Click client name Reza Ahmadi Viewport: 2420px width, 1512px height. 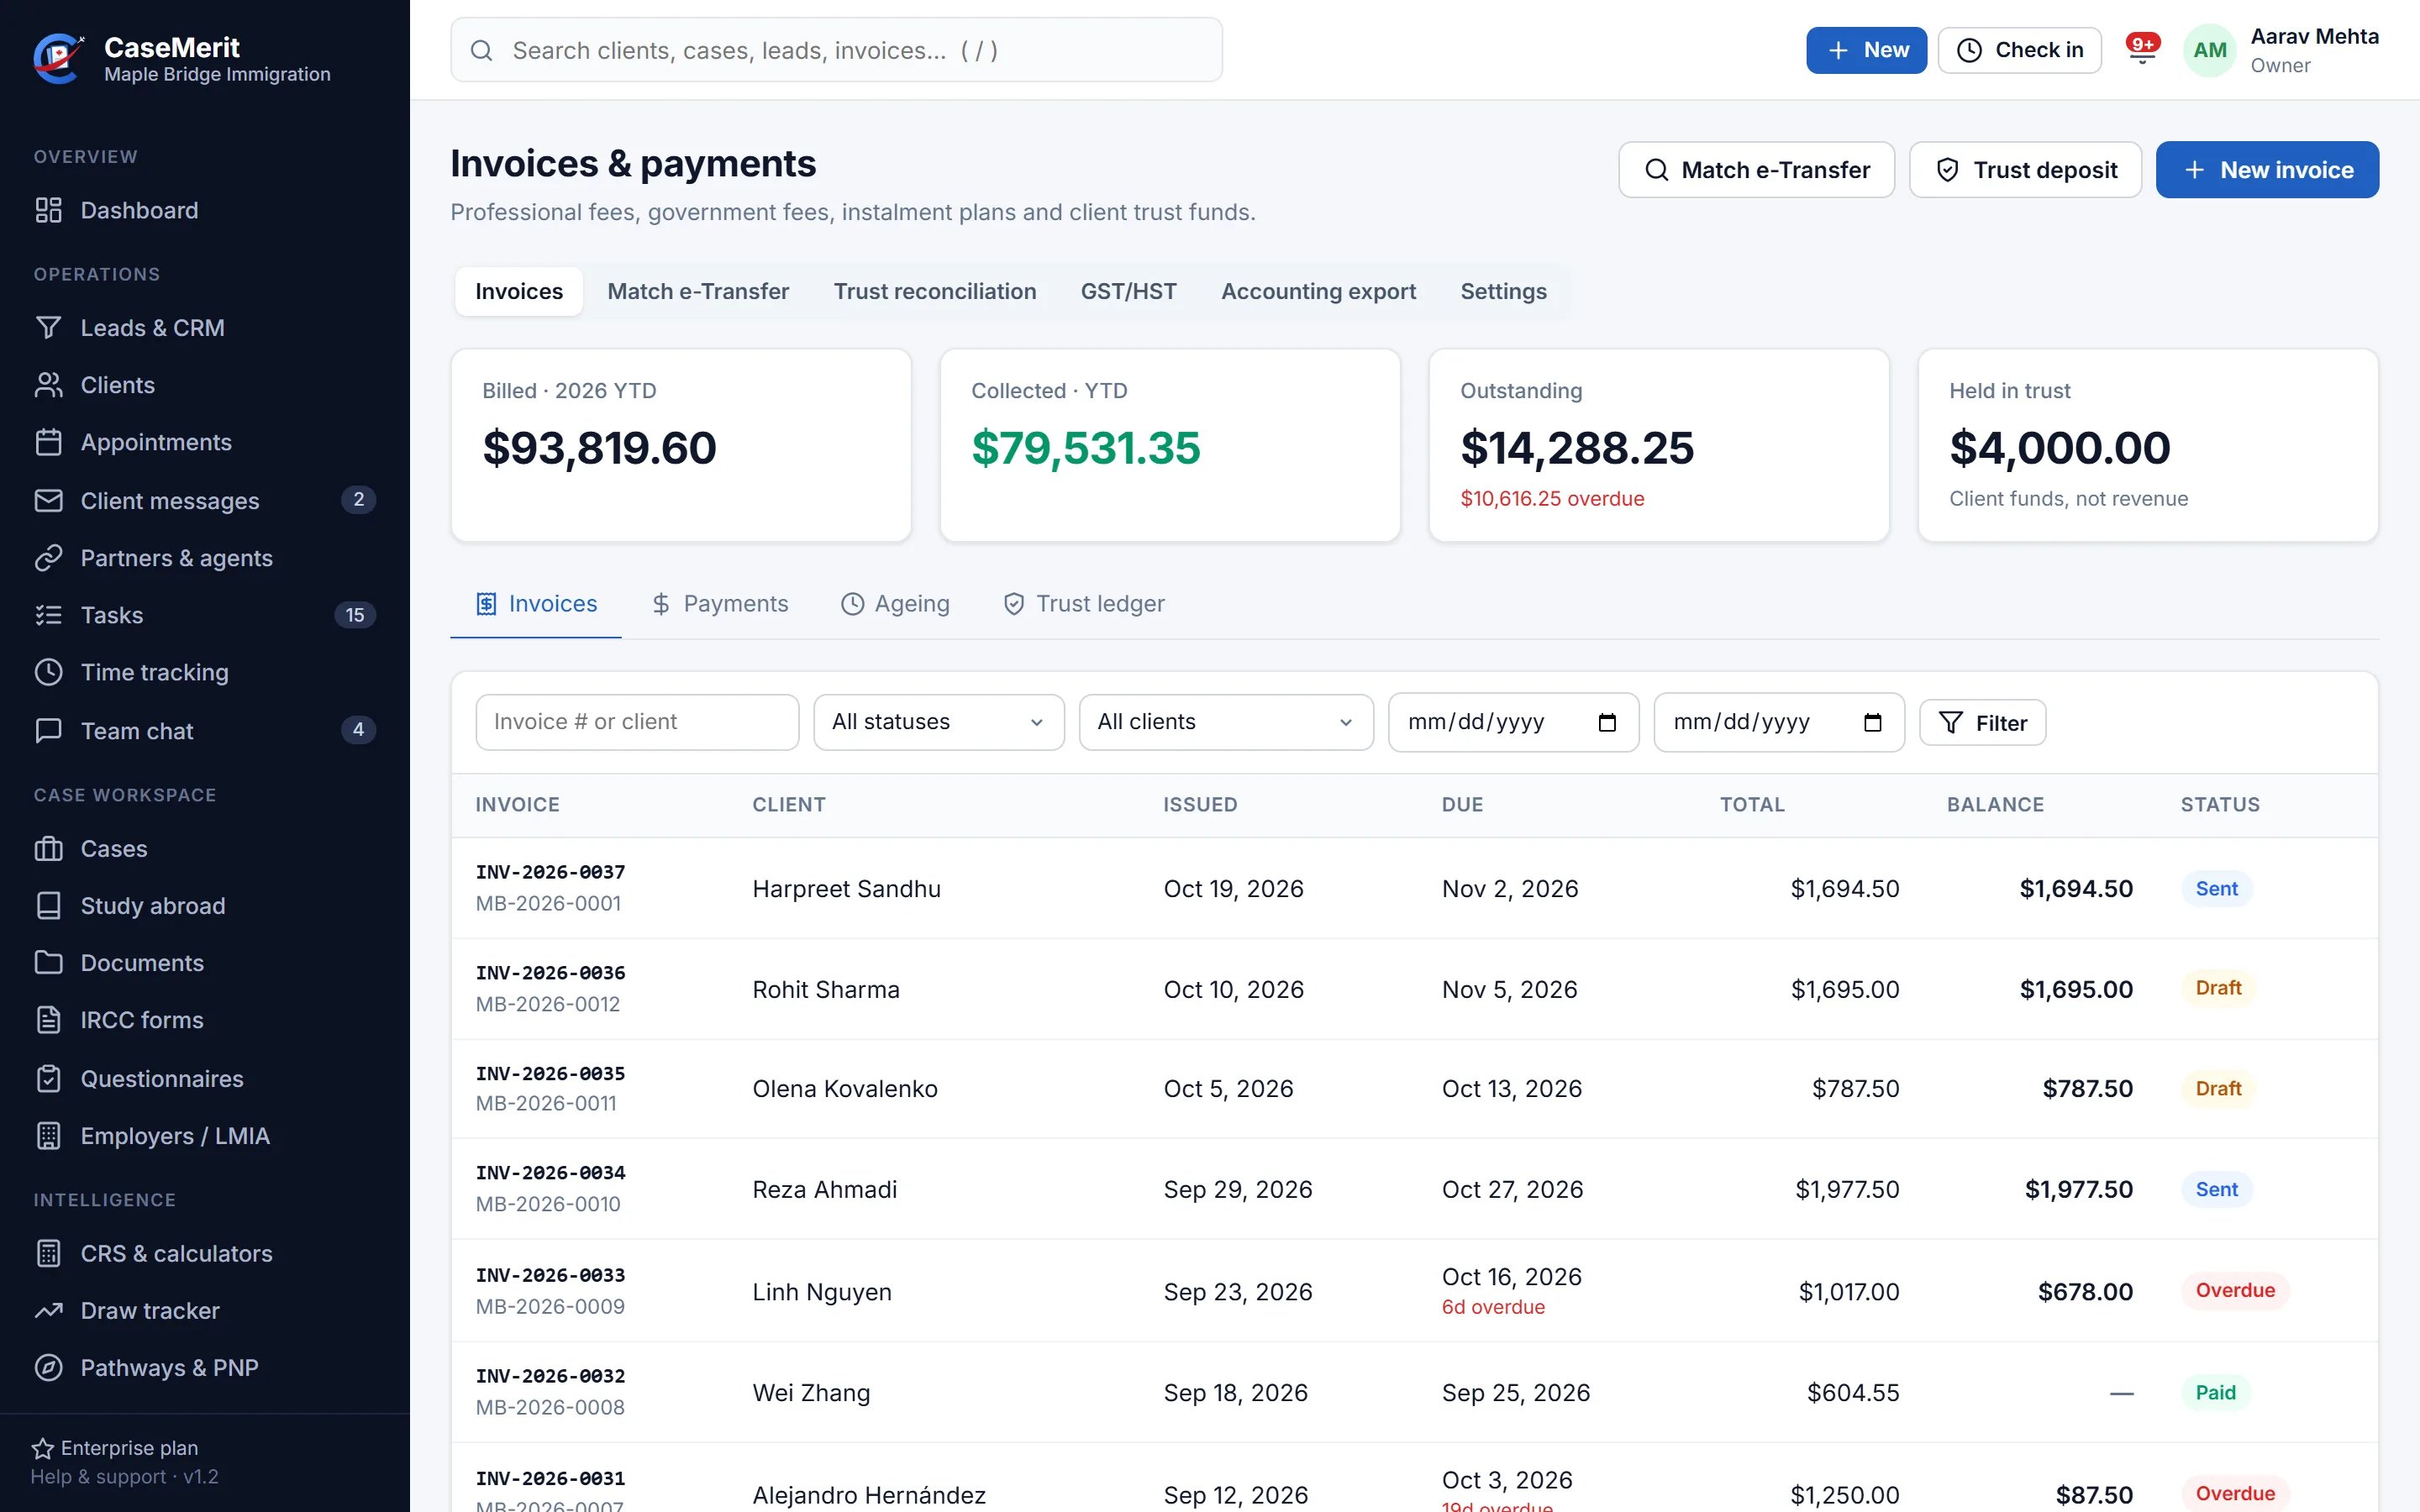[x=824, y=1189]
